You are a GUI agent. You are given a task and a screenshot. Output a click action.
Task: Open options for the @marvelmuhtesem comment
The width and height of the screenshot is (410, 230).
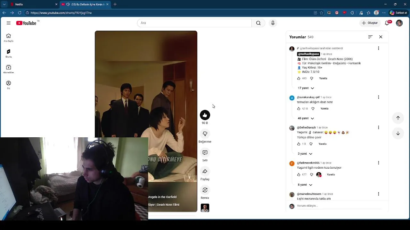(379, 194)
